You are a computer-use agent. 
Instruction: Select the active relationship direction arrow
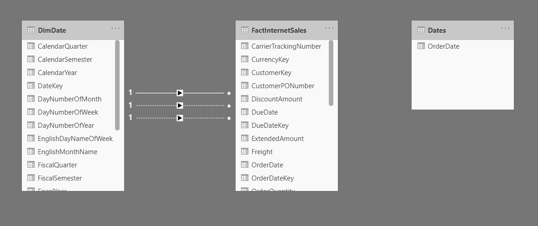click(180, 93)
